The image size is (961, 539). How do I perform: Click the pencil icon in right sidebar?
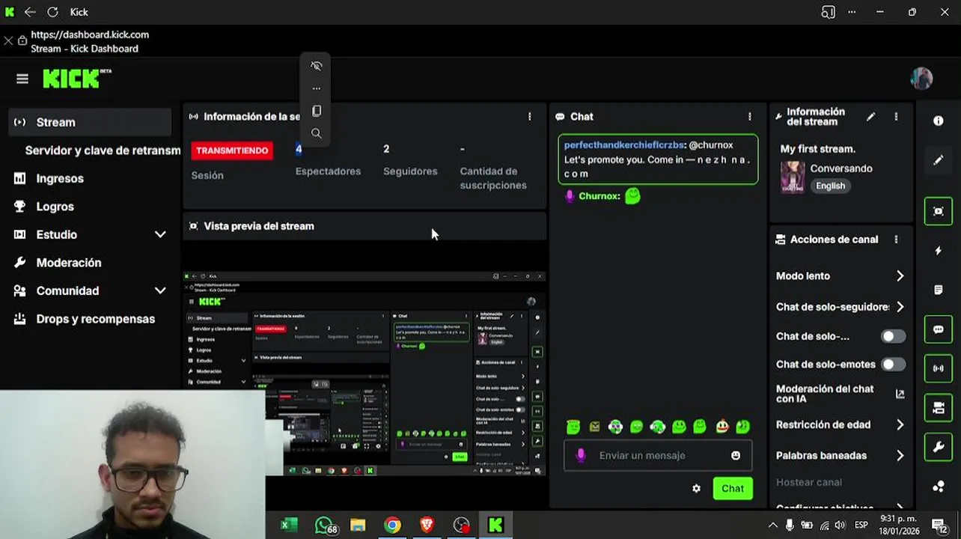939,160
